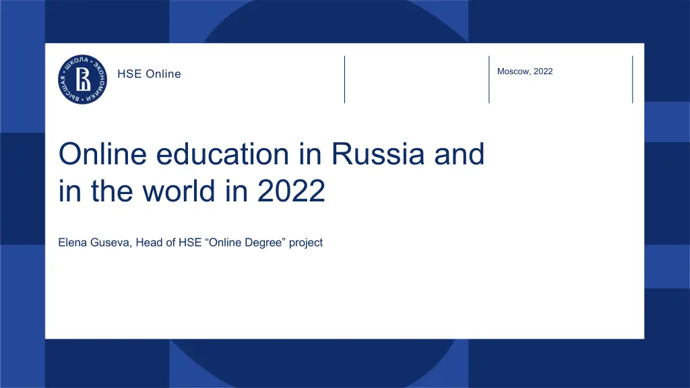
Task: Select the vertical divider left of "Moscow, 2022"
Action: click(x=489, y=79)
